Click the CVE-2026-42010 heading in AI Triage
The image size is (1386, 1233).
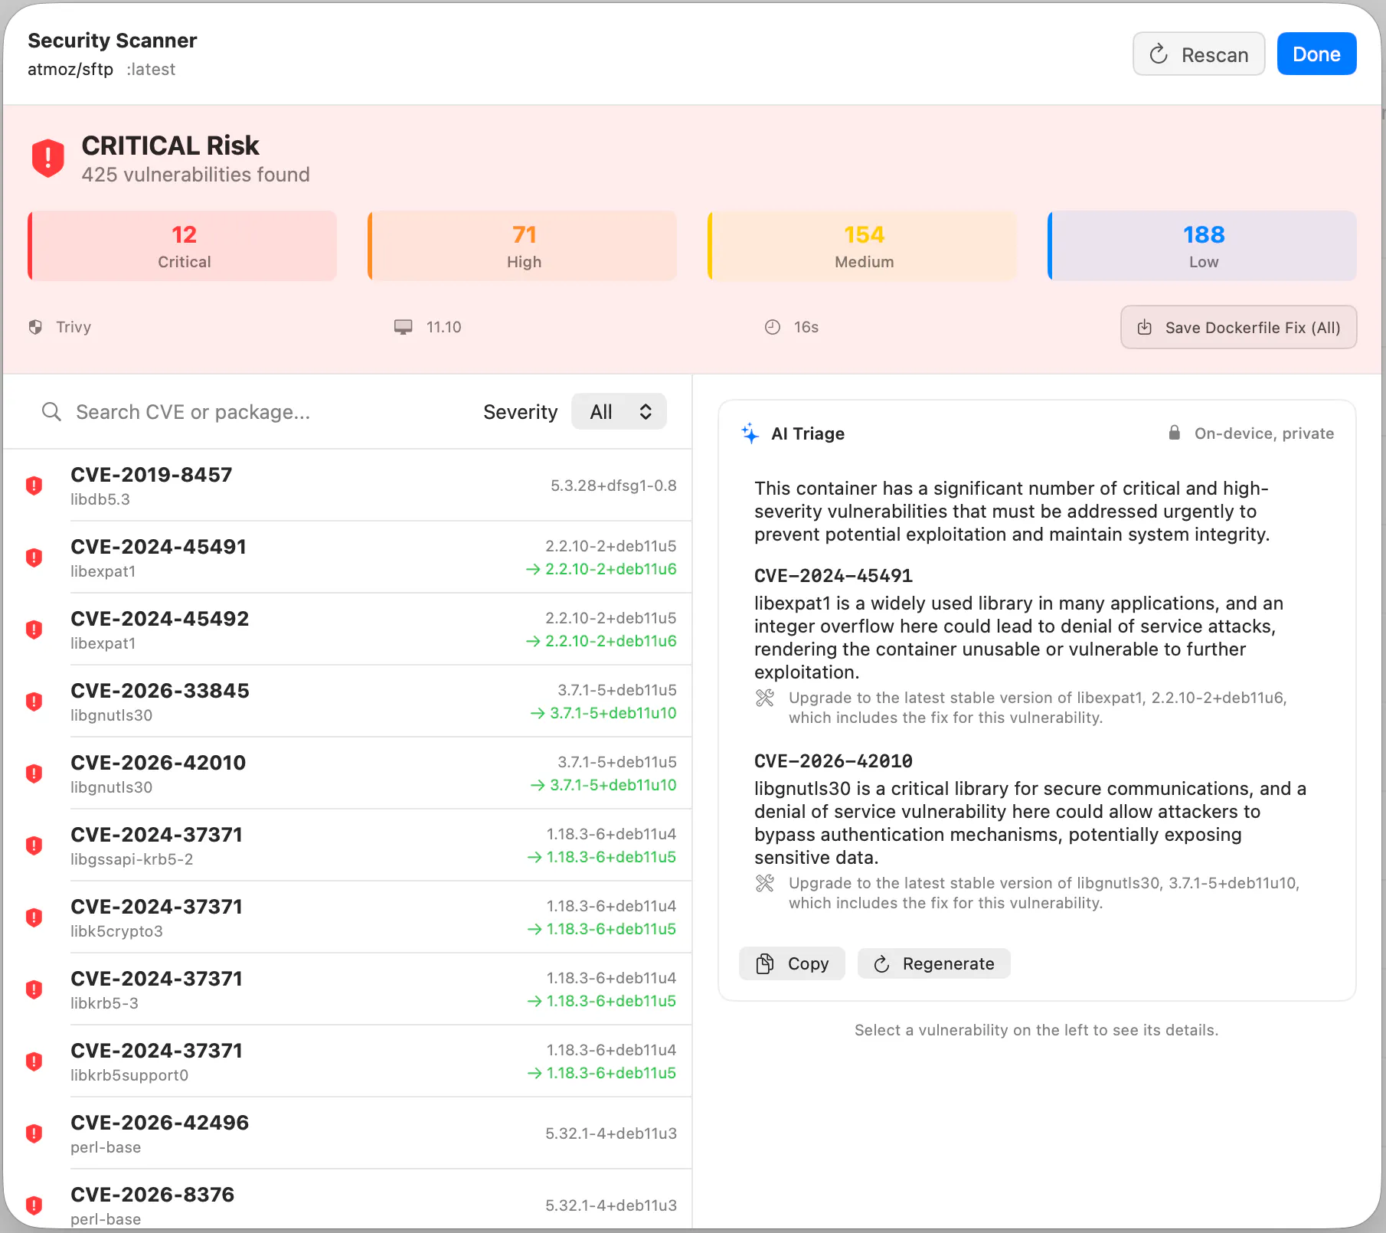833,761
